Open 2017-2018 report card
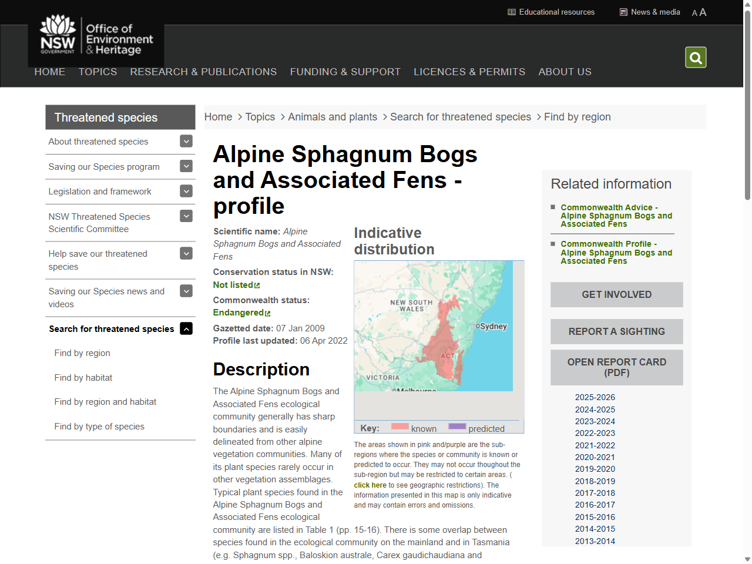The height and width of the screenshot is (564, 752). point(595,493)
